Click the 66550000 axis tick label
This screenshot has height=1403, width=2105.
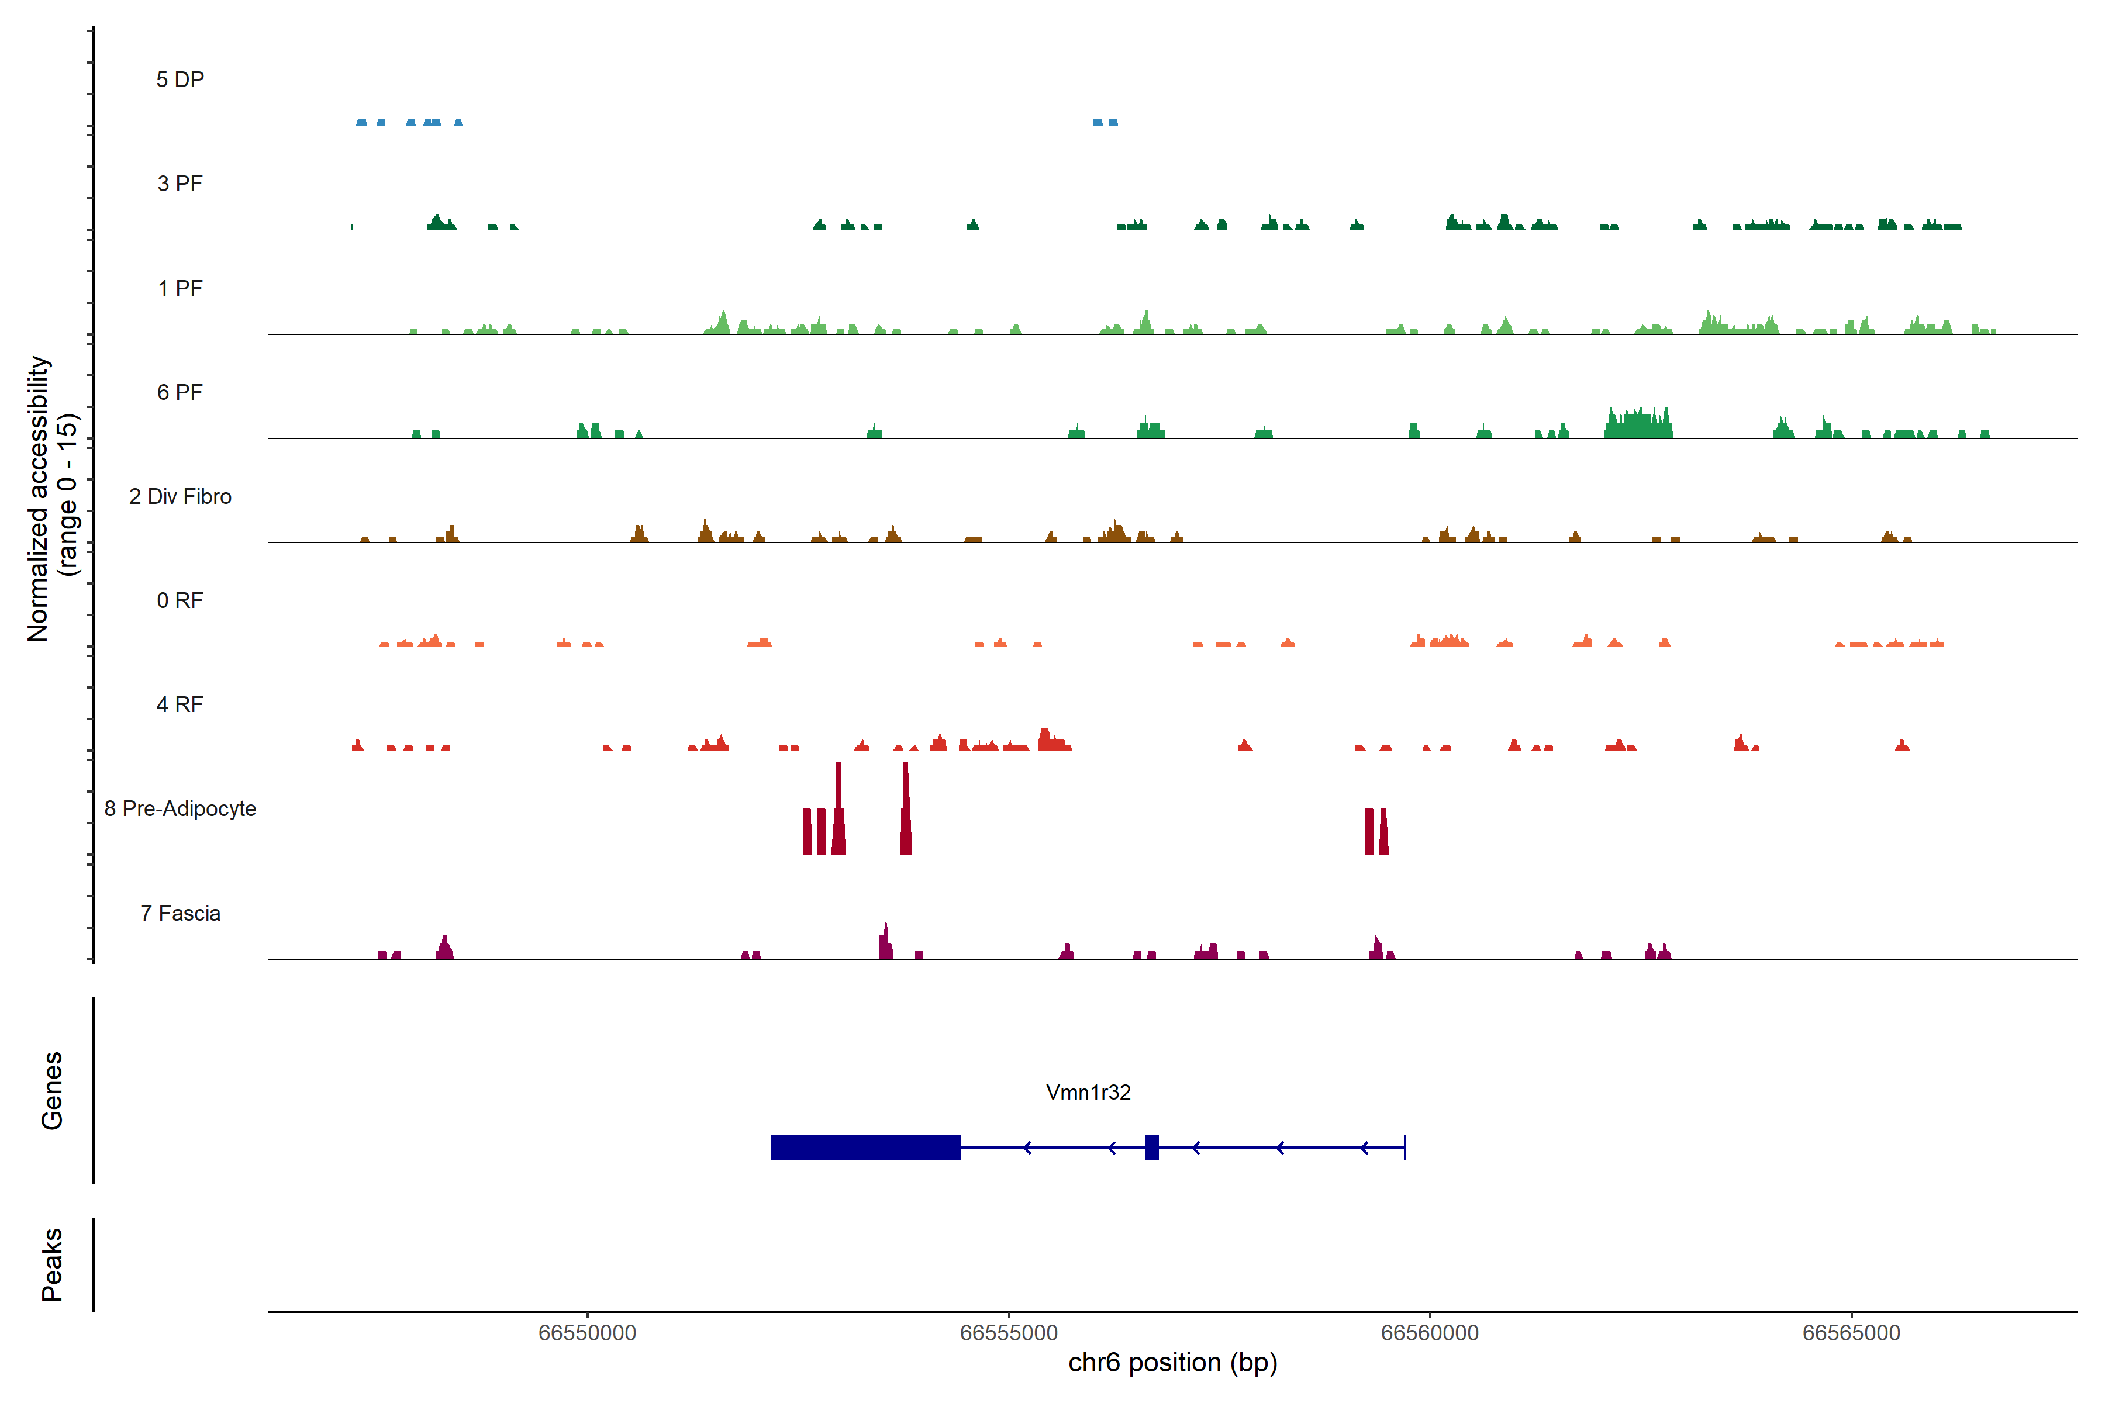pos(587,1332)
